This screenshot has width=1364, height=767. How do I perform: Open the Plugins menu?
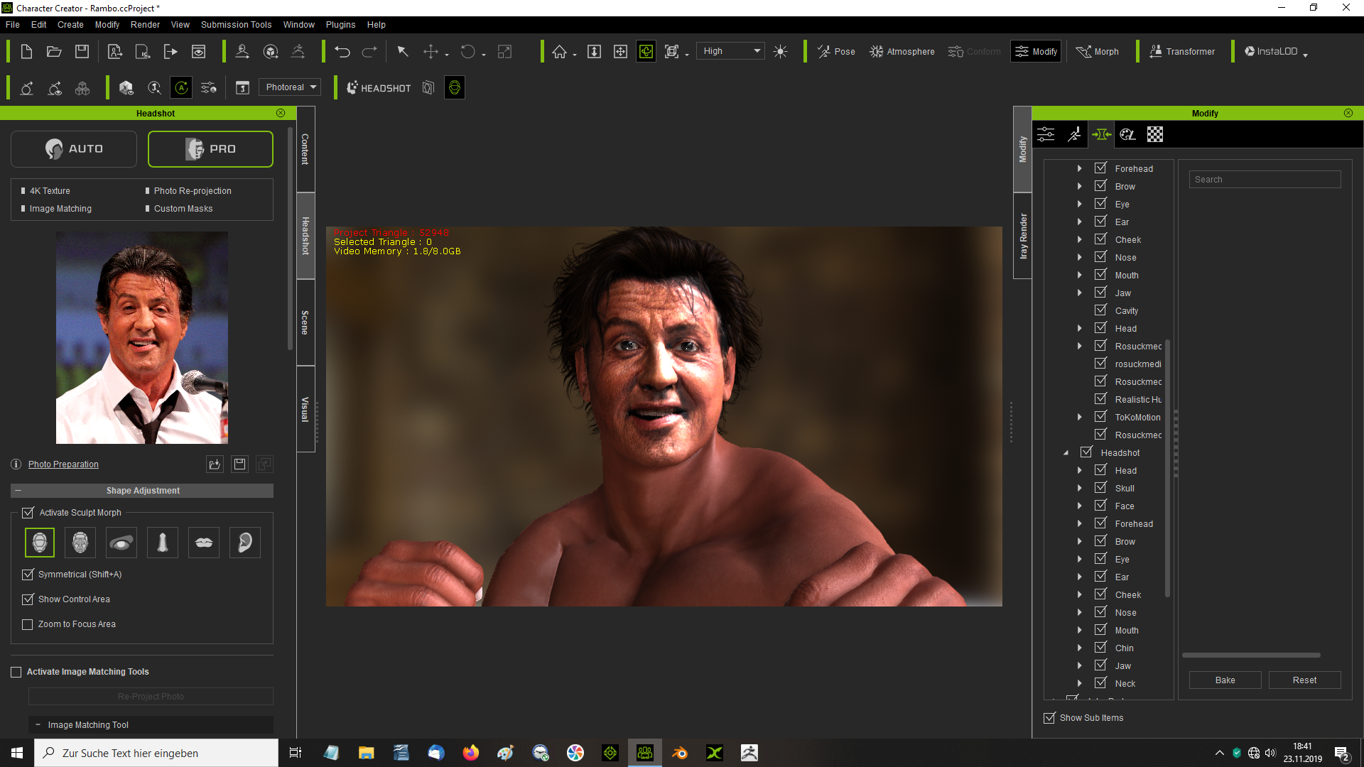(x=340, y=24)
